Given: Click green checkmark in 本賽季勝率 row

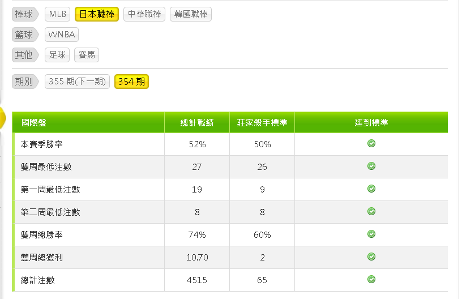Looking at the screenshot, I should [371, 143].
